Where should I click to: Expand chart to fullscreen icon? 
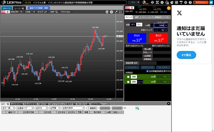point(120,12)
